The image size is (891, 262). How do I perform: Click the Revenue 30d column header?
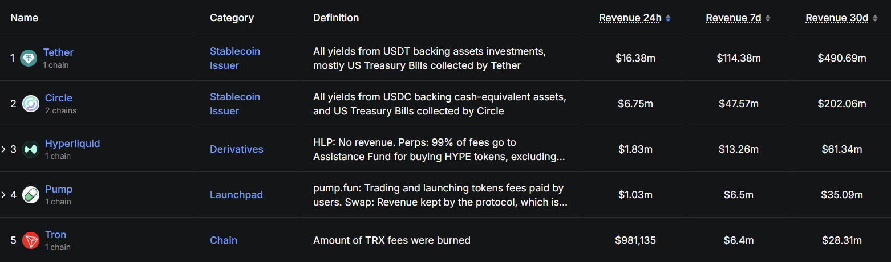837,18
